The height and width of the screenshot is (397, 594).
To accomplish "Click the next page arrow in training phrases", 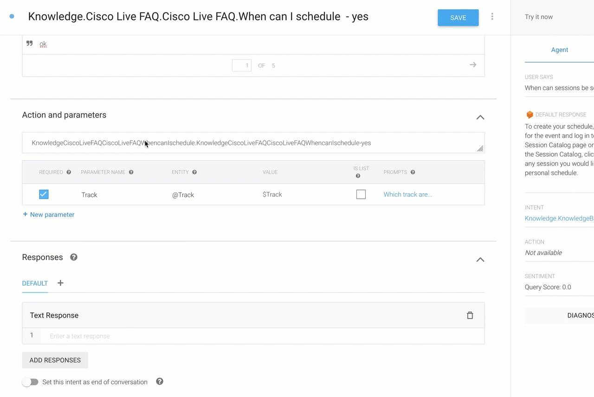I will tap(473, 65).
